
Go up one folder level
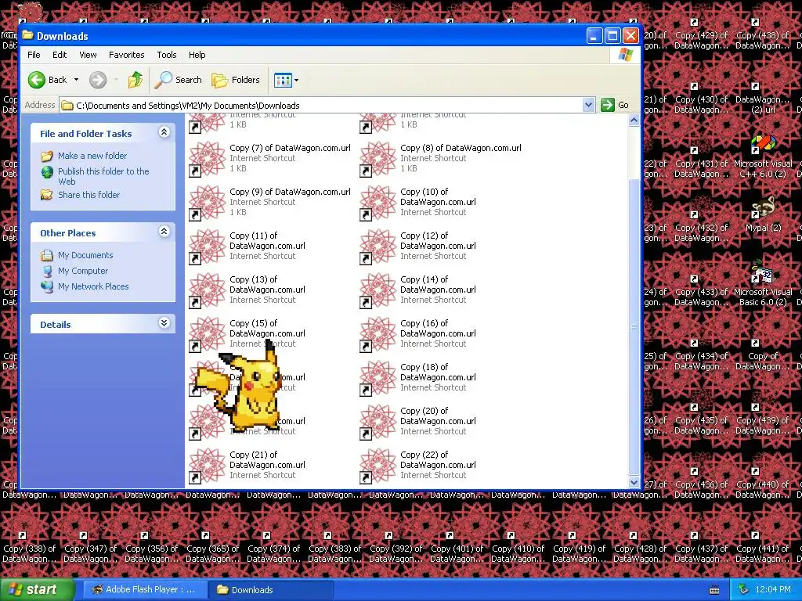[135, 80]
